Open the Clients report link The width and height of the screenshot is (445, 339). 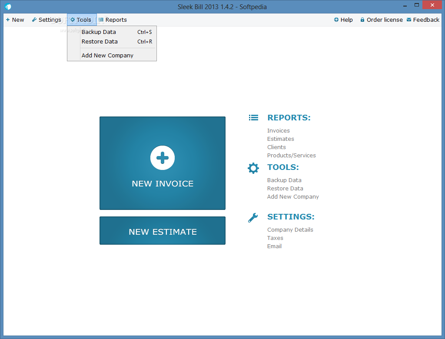click(276, 147)
